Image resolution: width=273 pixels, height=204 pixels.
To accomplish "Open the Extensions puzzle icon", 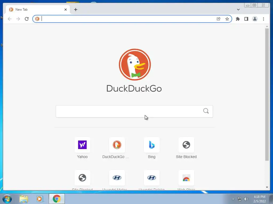I will point(238,19).
